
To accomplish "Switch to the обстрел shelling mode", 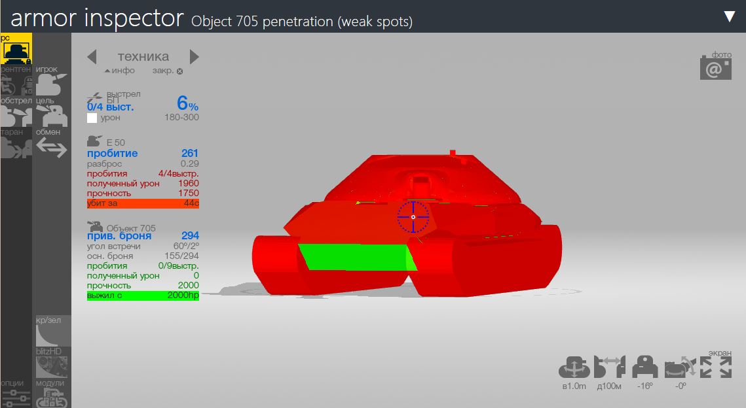I will coord(16,116).
